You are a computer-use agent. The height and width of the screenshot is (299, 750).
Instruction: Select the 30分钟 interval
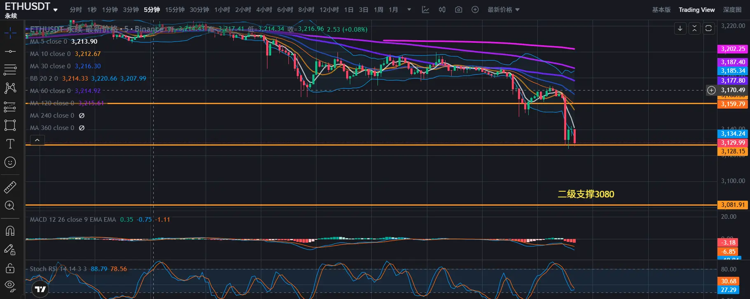tap(199, 9)
